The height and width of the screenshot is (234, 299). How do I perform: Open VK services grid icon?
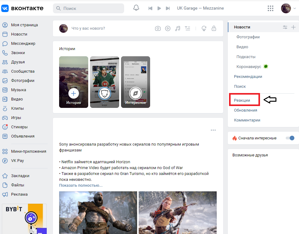click(271, 8)
